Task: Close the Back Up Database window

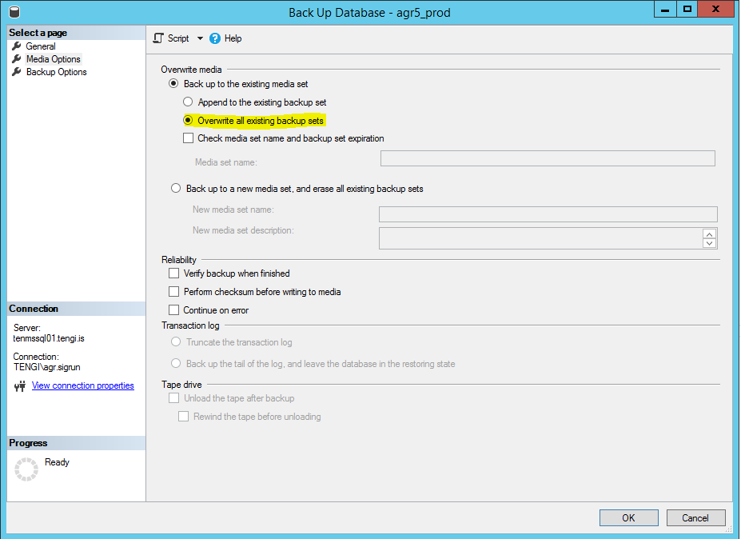Action: pyautogui.click(x=715, y=10)
